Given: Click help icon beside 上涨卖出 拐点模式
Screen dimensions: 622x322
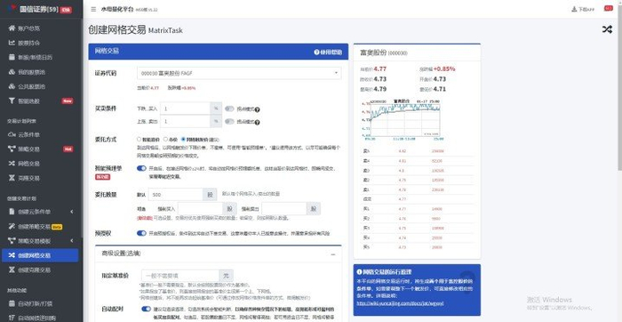Looking at the screenshot, I should (258, 122).
